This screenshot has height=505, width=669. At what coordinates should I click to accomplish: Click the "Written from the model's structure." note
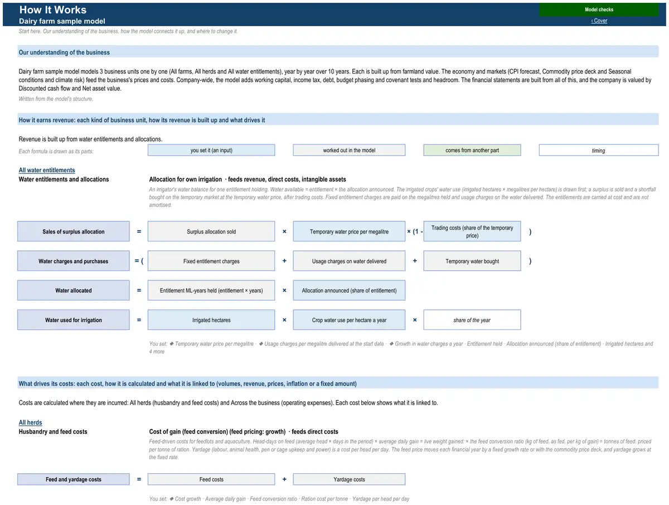coord(56,99)
